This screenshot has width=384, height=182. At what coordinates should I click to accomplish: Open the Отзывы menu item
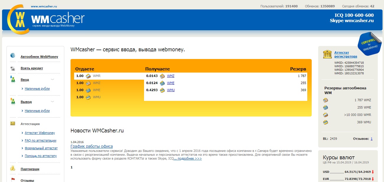coord(27,180)
